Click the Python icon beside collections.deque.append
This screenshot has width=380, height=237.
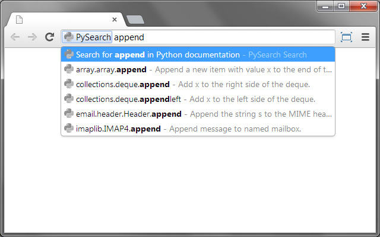point(69,84)
